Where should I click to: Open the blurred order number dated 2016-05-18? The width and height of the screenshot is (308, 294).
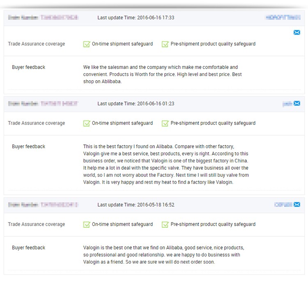(59, 205)
